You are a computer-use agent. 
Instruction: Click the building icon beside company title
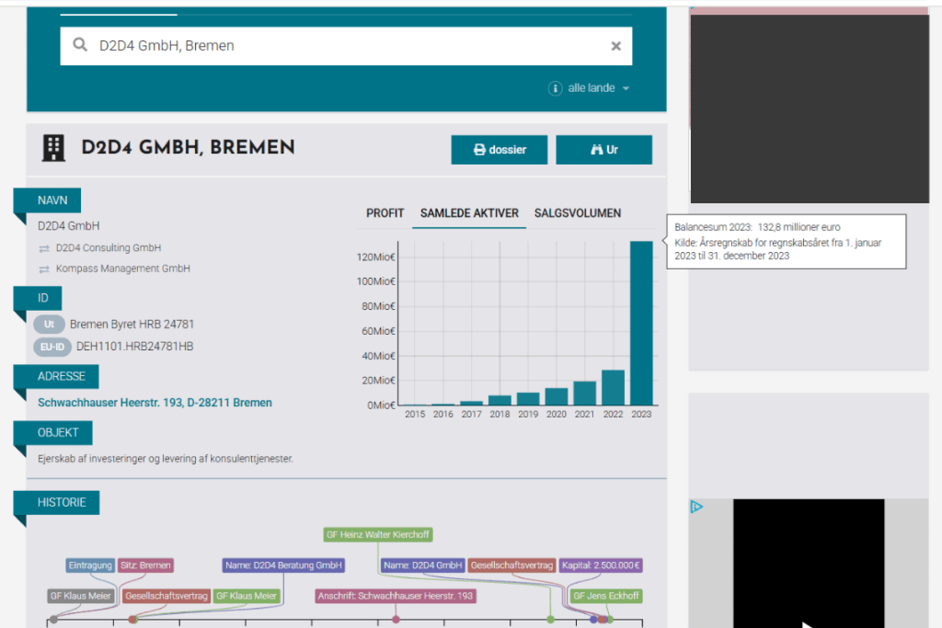tap(55, 147)
